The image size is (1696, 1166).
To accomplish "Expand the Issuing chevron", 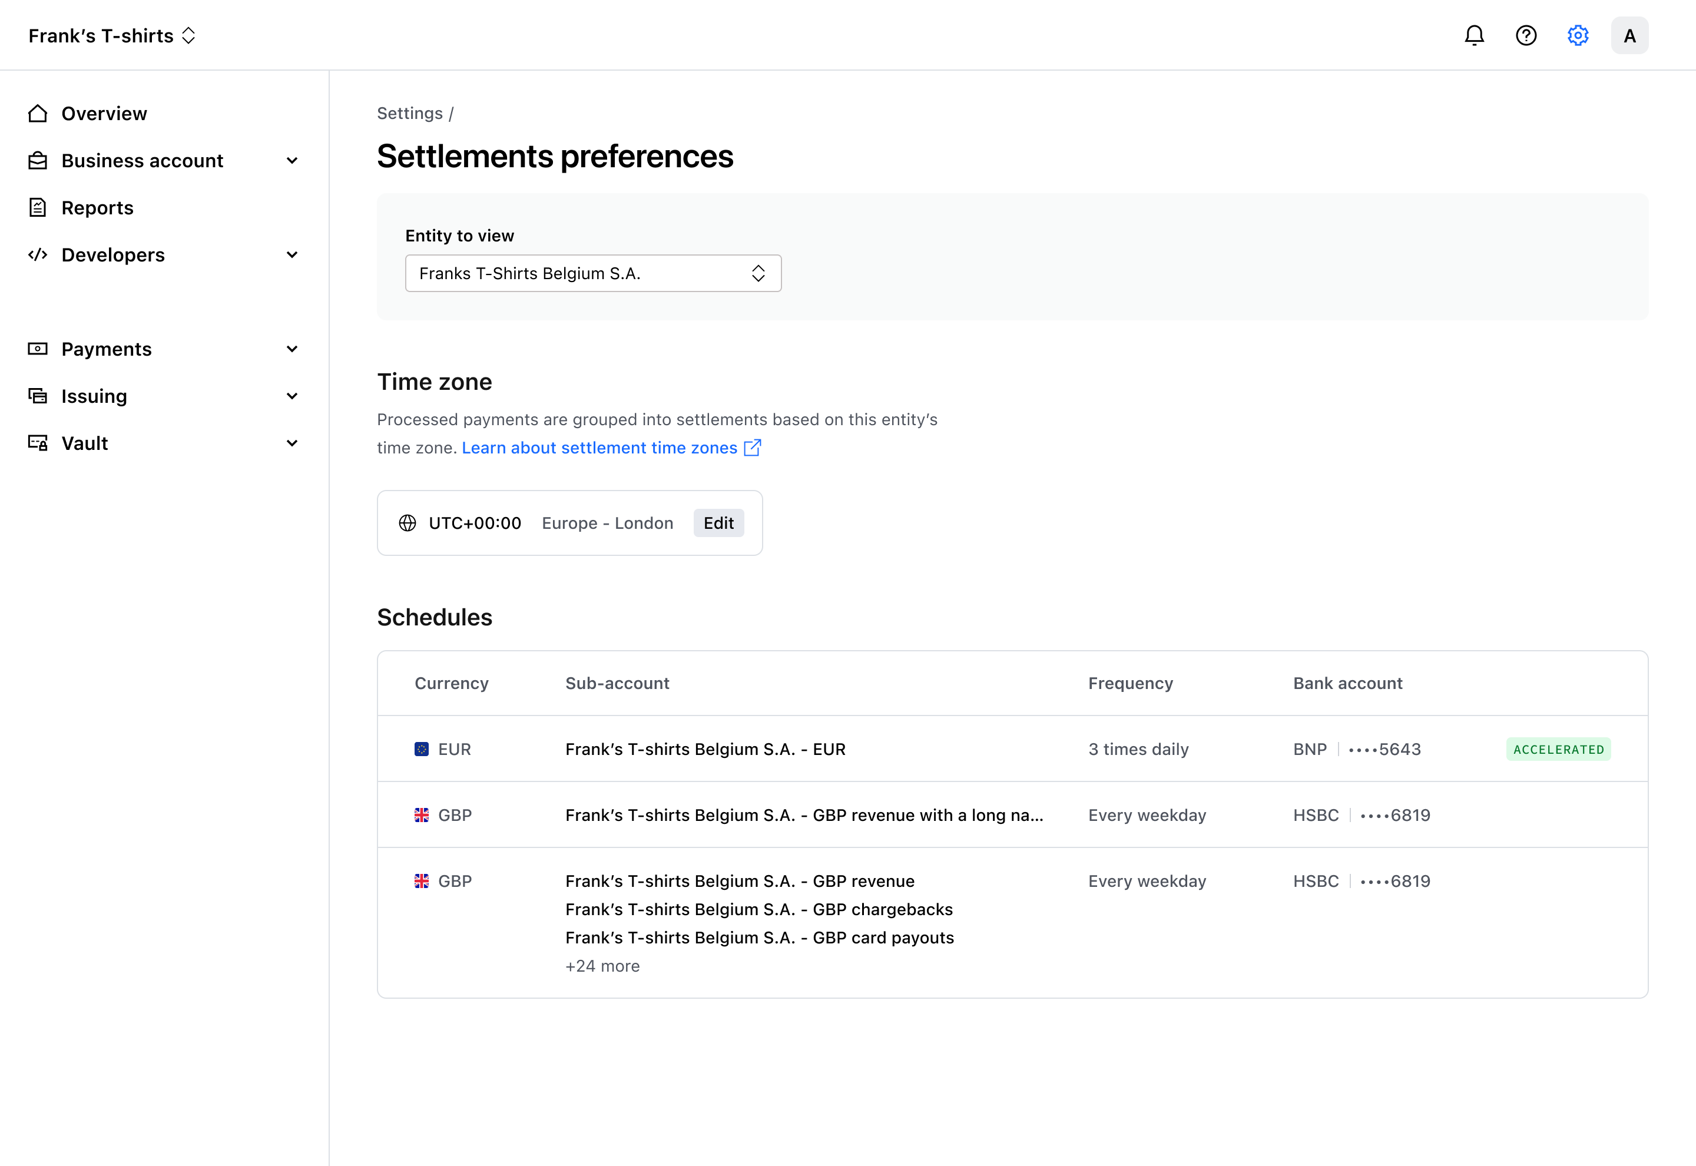I will tap(292, 396).
